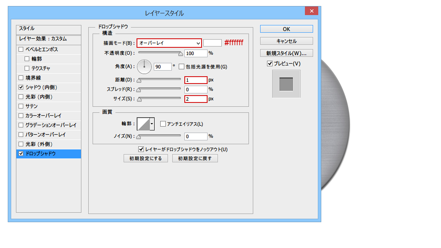This screenshot has width=441, height=248.
Task: Enable the 輪郭 sub-effect checkbox
Action: click(x=27, y=59)
